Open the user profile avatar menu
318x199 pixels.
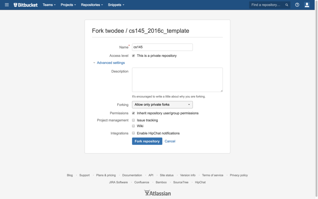[x=307, y=5]
